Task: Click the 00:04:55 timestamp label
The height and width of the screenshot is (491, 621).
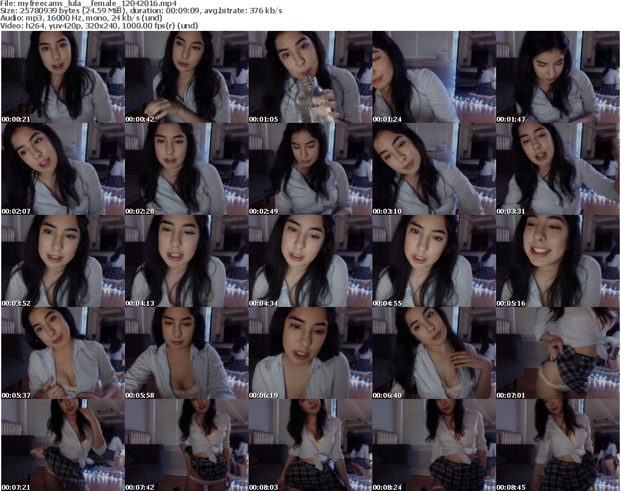Action: coord(388,303)
